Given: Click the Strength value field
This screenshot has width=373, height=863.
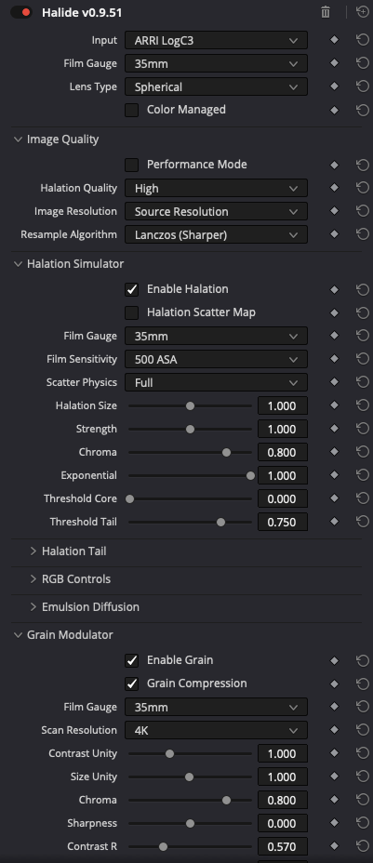Looking at the screenshot, I should pos(282,429).
